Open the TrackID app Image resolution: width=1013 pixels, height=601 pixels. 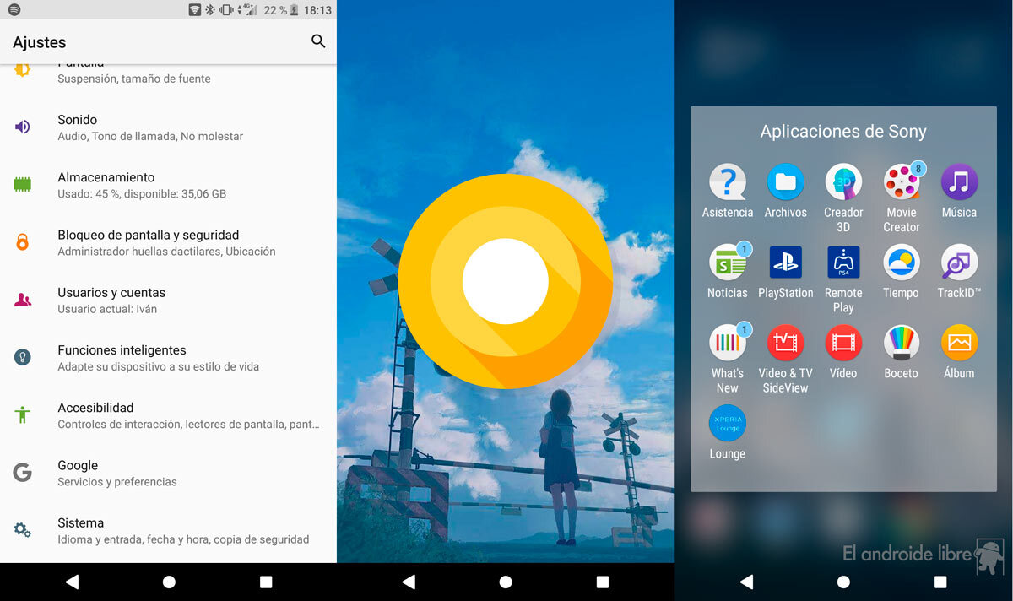pyautogui.click(x=959, y=263)
